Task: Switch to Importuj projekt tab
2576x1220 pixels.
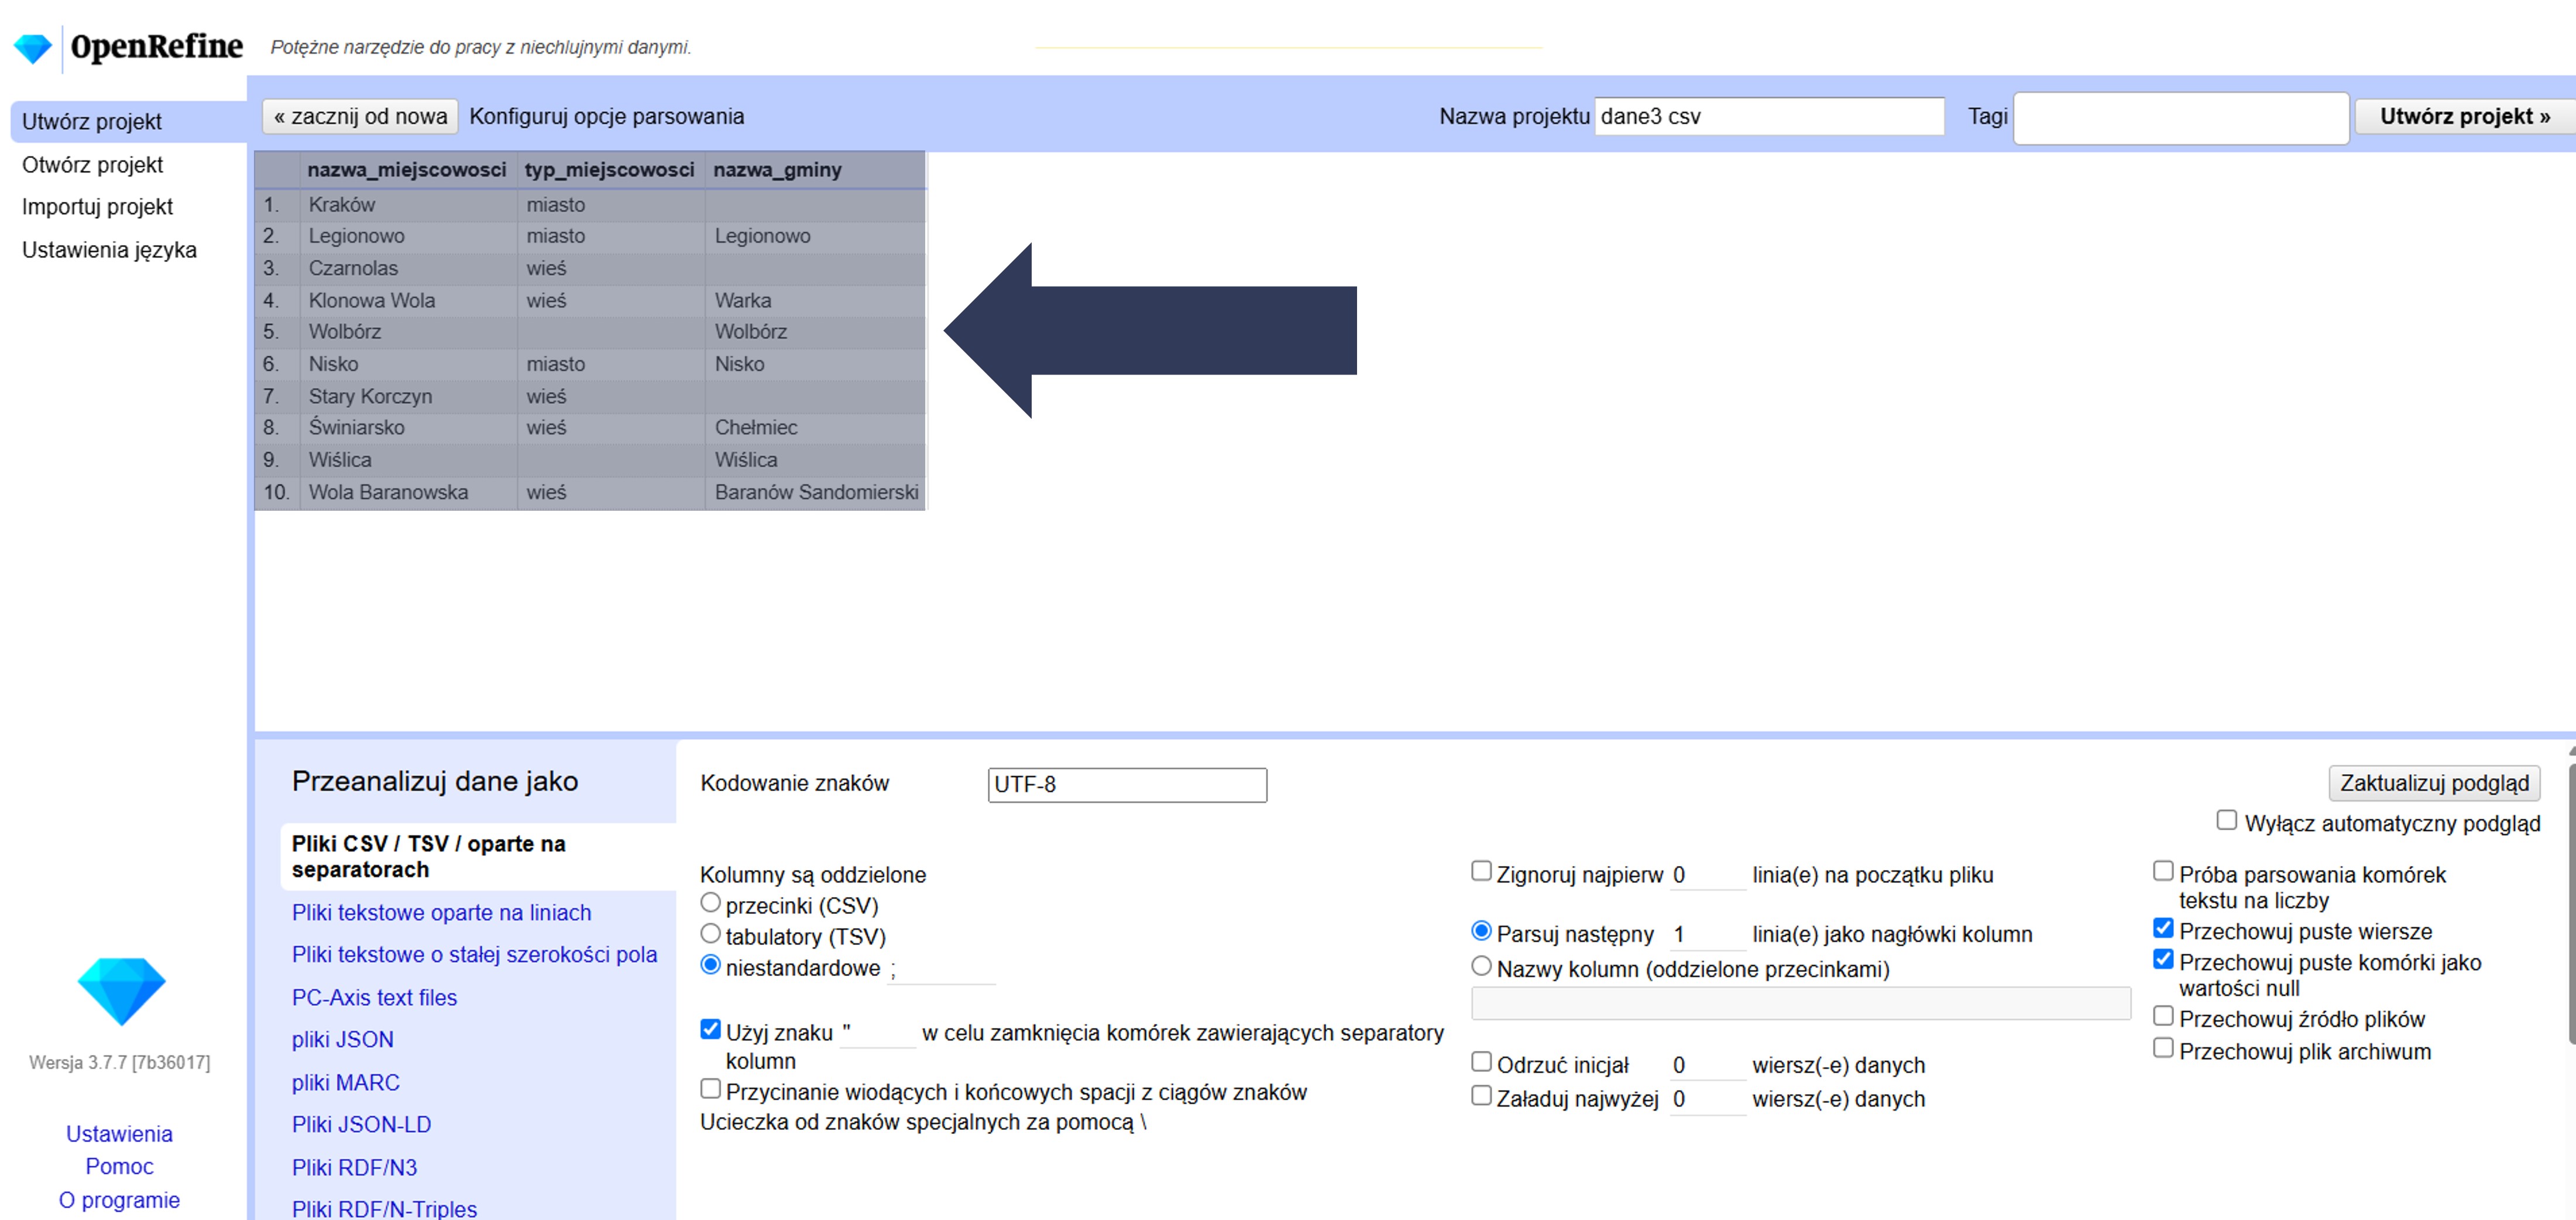Action: (x=97, y=207)
